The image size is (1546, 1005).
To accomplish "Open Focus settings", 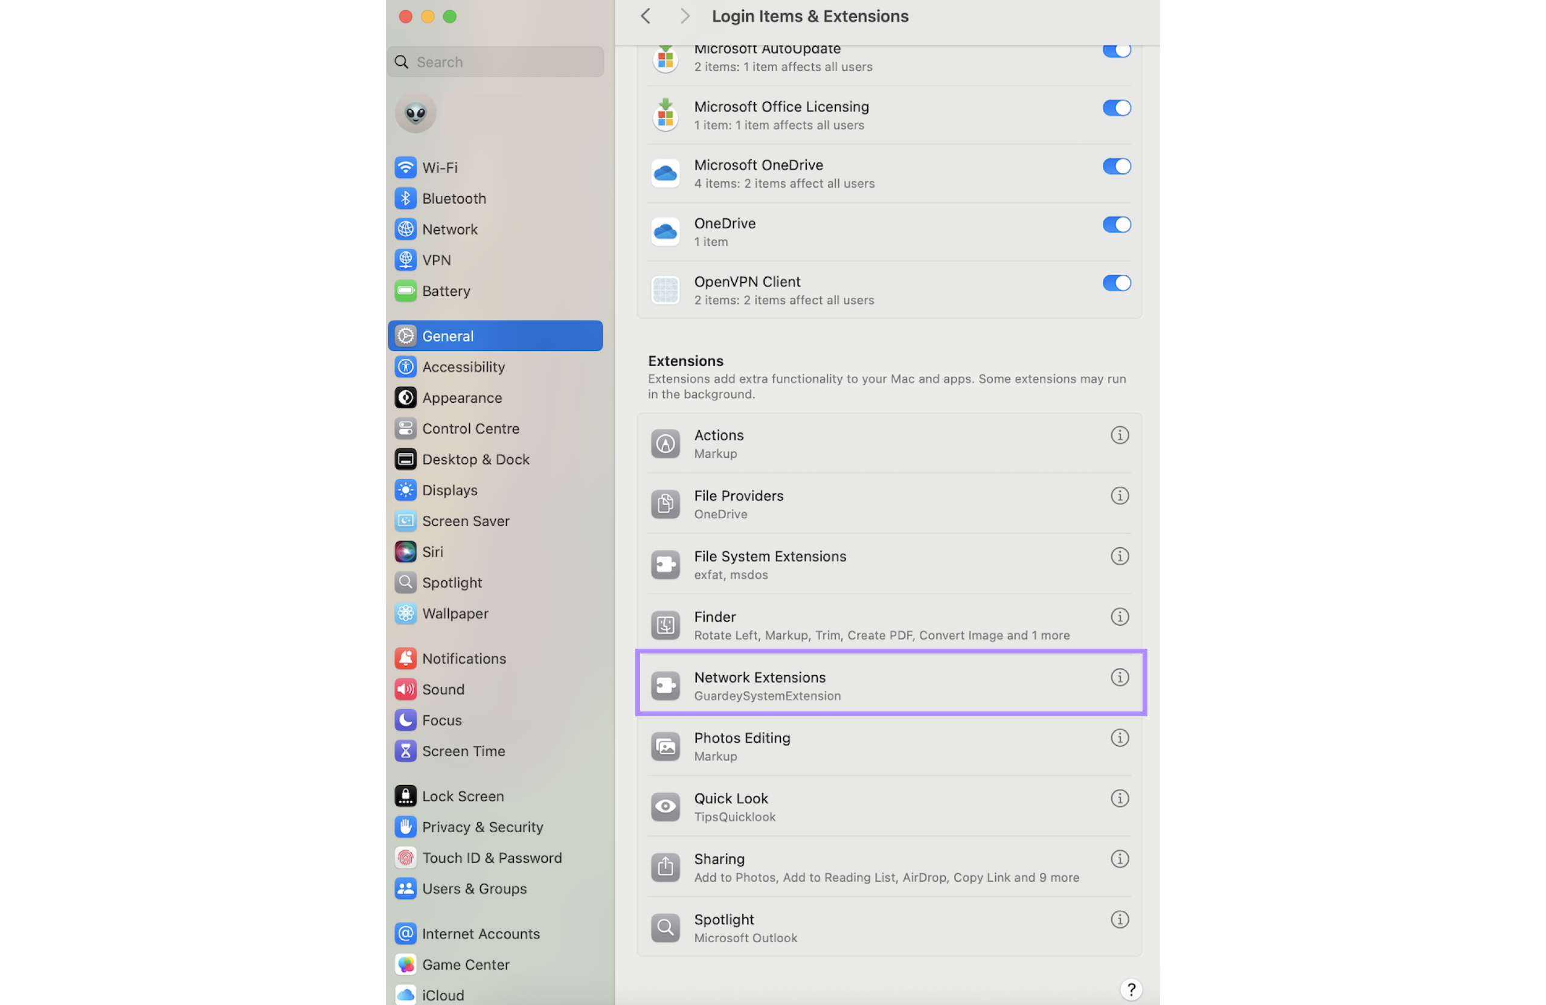I will 495,720.
